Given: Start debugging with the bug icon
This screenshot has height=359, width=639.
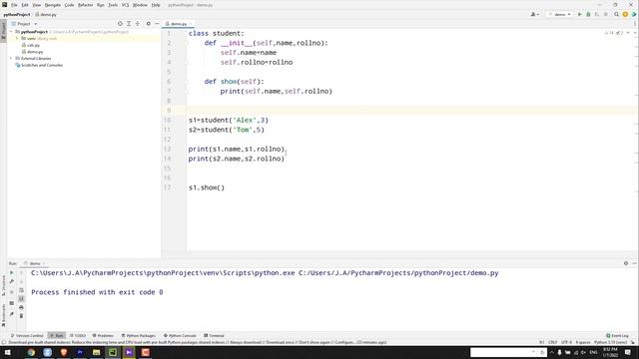Looking at the screenshot, I should (588, 14).
